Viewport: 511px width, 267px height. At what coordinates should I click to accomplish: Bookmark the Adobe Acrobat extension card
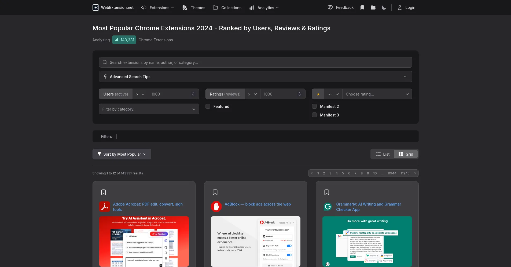pos(103,192)
